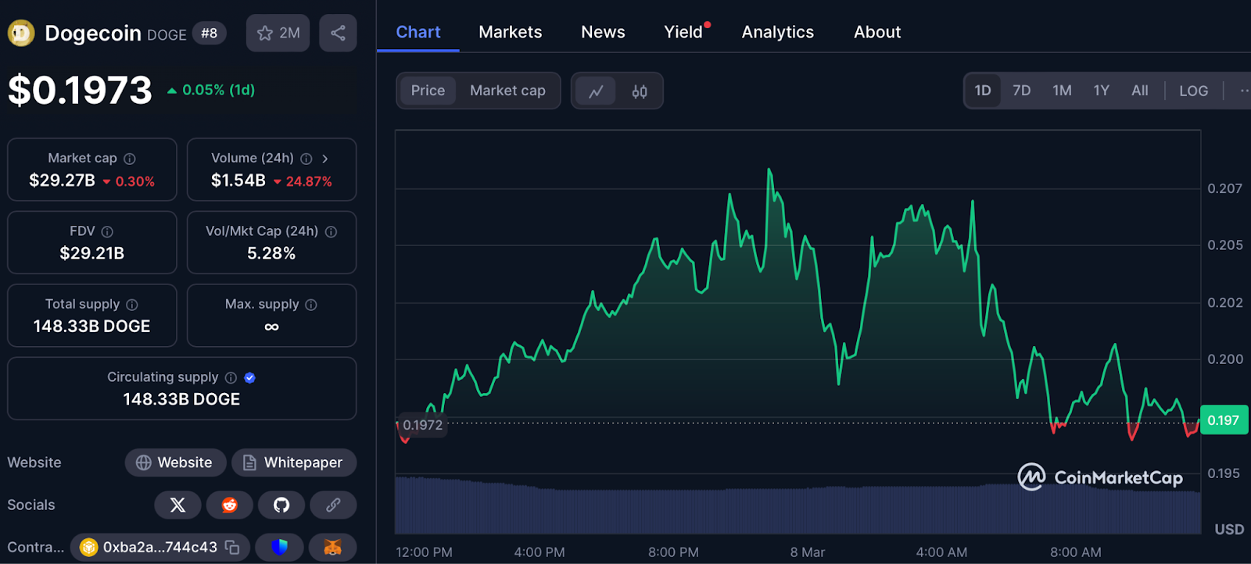Open the News tab

coord(603,32)
